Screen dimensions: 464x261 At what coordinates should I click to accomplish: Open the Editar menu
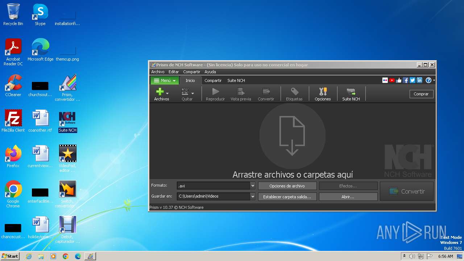click(174, 72)
